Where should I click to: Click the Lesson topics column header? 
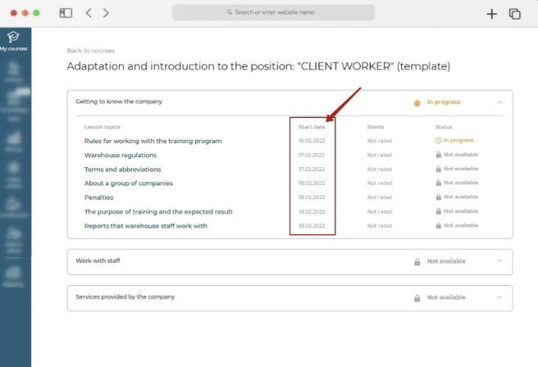point(103,127)
